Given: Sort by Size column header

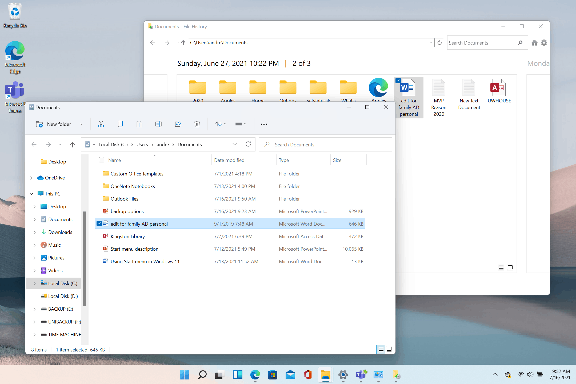Looking at the screenshot, I should 337,160.
